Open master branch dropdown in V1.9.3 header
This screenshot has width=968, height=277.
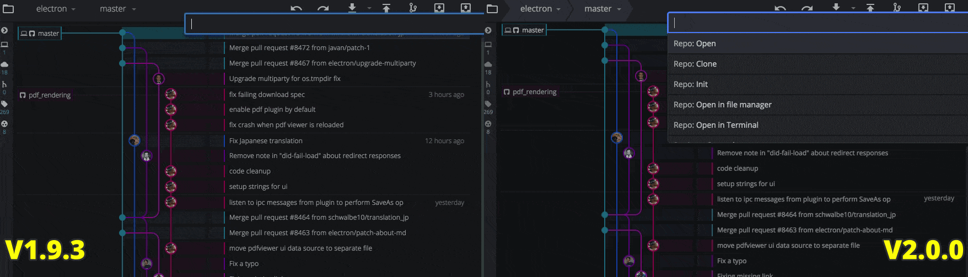point(117,9)
